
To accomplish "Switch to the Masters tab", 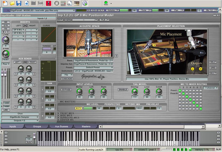I will (x=86, y=127).
